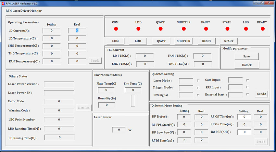
Task: Click the Int PRF real value field
Action: click(x=260, y=132)
